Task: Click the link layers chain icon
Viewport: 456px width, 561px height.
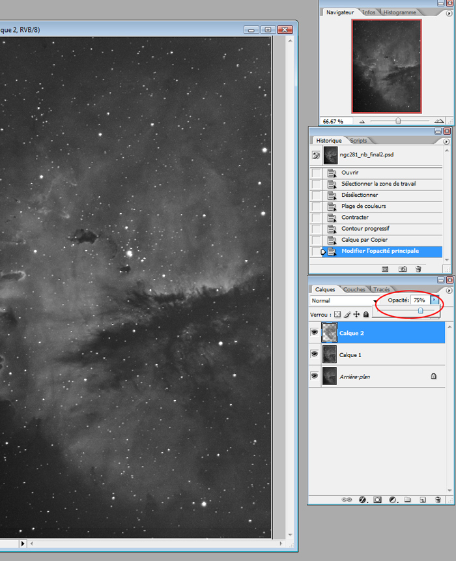Action: tap(347, 500)
